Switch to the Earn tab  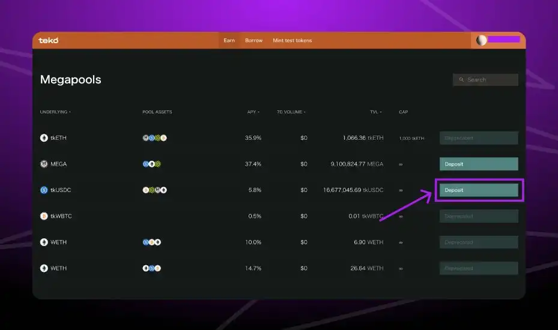229,41
